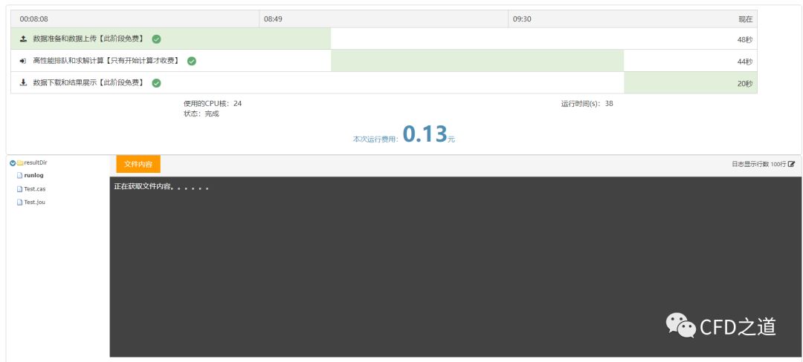Click the 日志显示行数 100行 label
Screen dimensions: 803x362
[758, 164]
